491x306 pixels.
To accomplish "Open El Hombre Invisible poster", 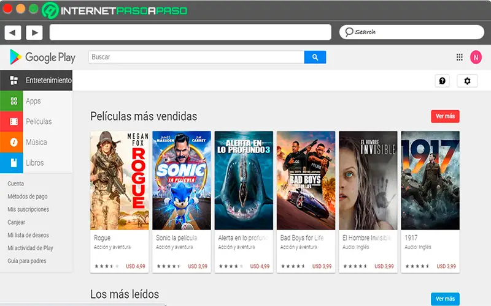I will [x=368, y=181].
